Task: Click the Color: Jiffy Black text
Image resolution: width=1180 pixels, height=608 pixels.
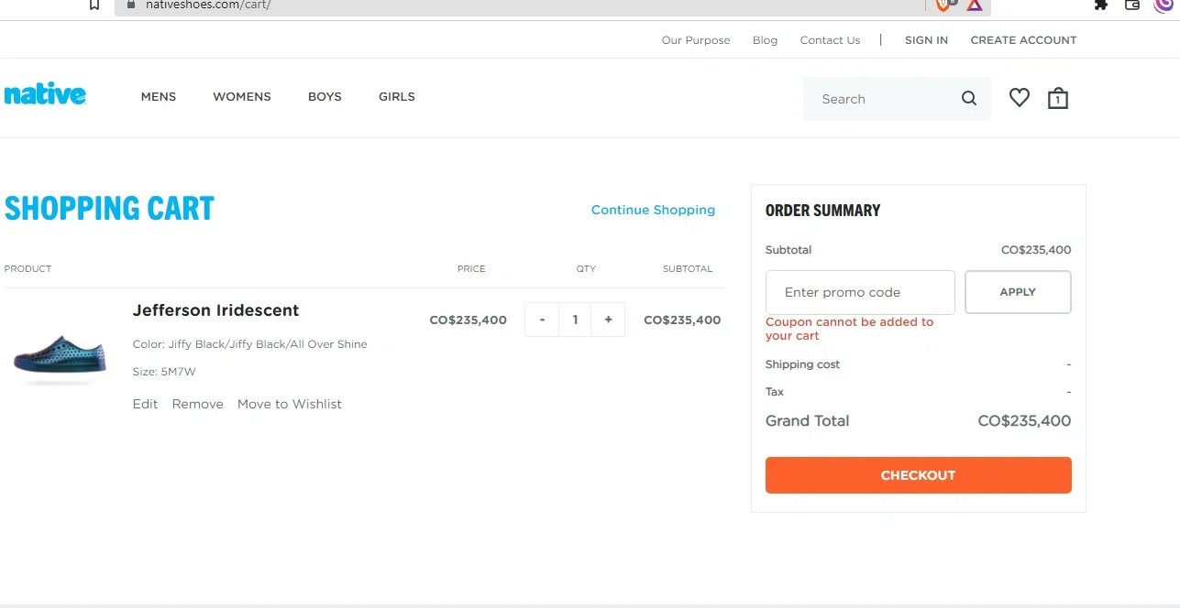Action: 249,344
